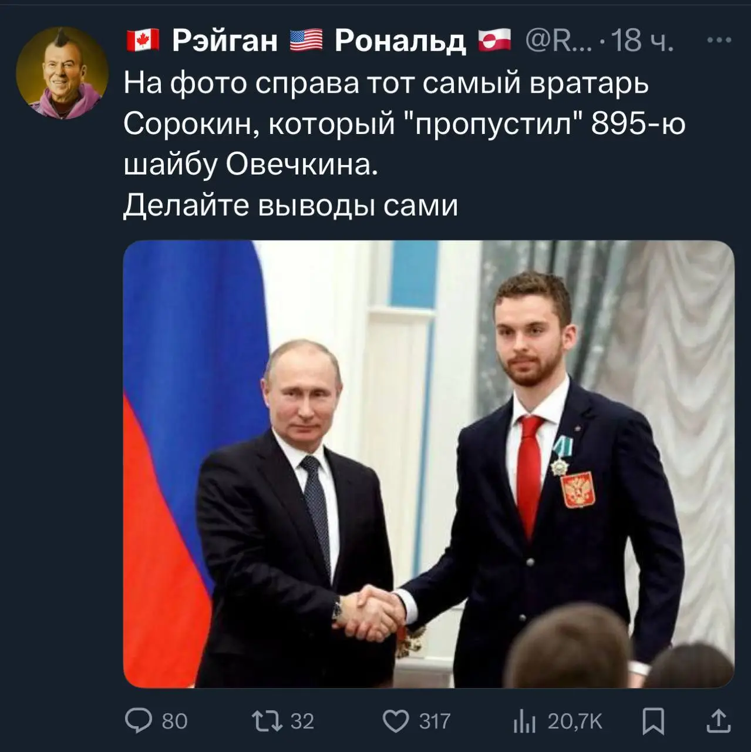Open the "18 ч." timestamp link
The width and height of the screenshot is (751, 752).
(x=642, y=41)
